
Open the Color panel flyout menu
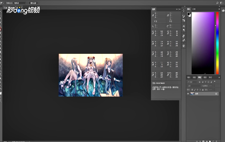[219, 9]
